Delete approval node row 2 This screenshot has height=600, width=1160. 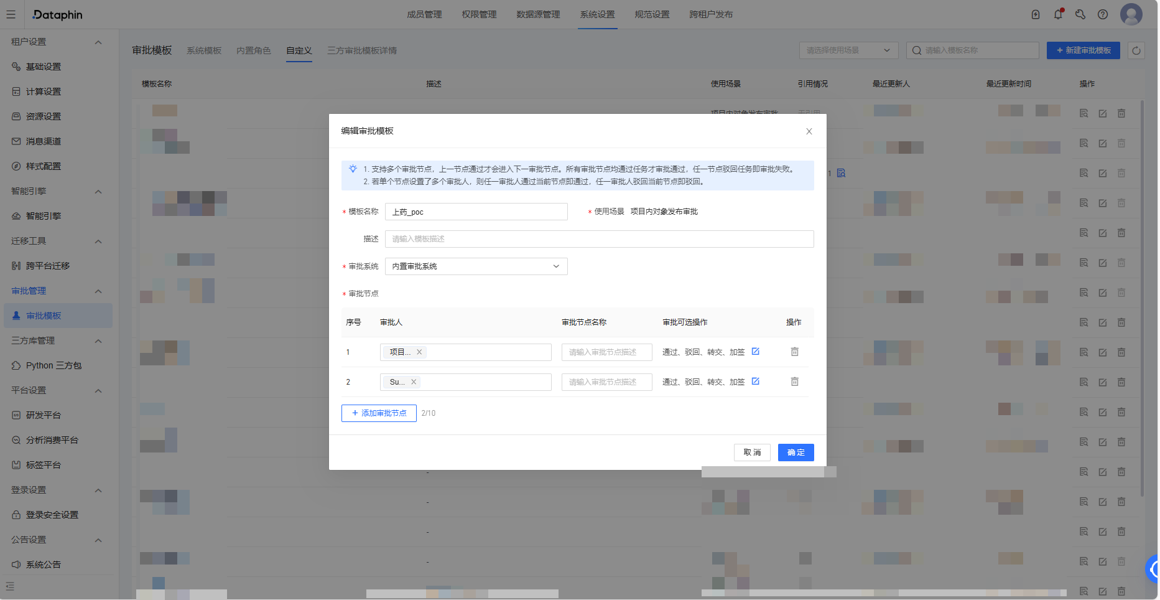pyautogui.click(x=794, y=382)
